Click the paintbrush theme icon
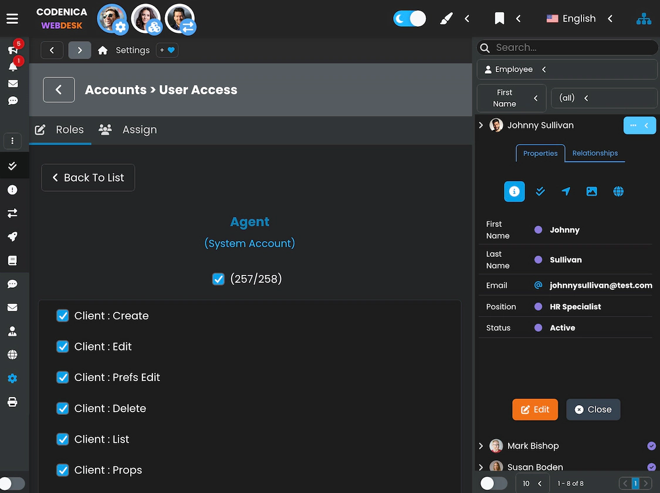660x493 pixels. (x=446, y=19)
